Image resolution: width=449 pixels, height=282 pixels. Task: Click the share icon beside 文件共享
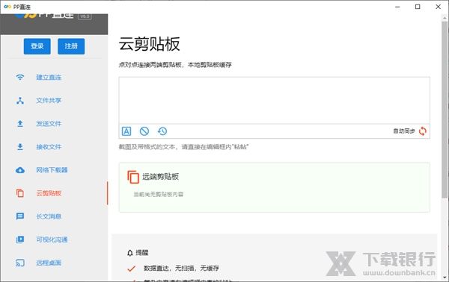click(x=20, y=101)
